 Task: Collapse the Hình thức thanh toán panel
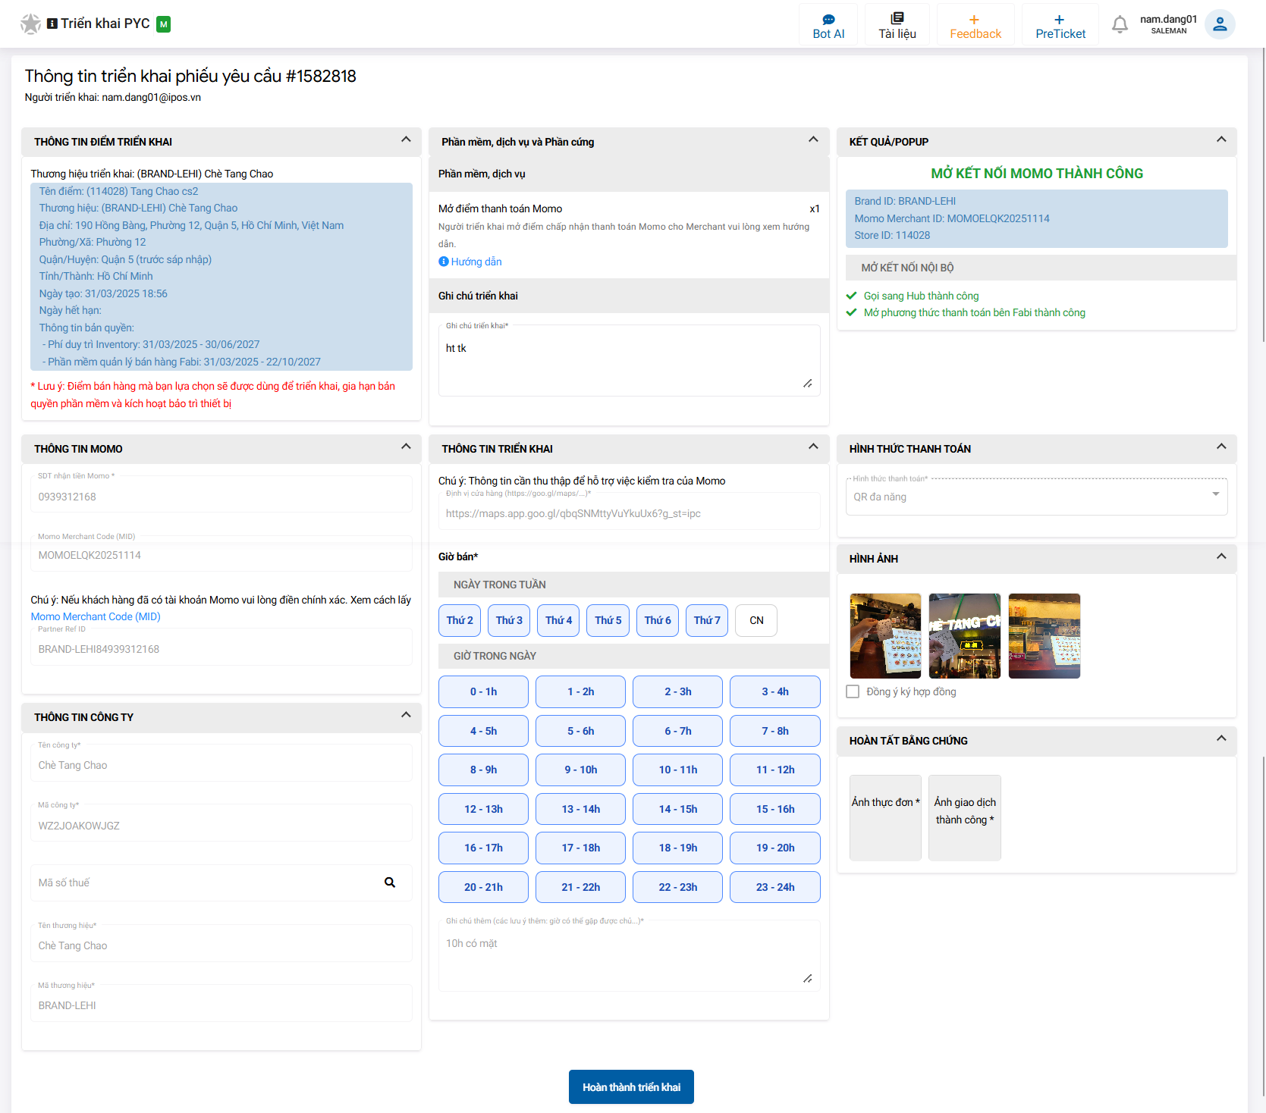[x=1221, y=447]
